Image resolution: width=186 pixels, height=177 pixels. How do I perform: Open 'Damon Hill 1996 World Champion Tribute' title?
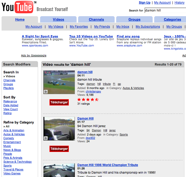pyautogui.click(x=108, y=165)
